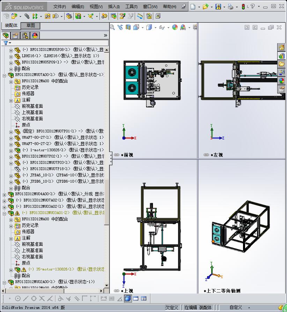Viewport: 287px width, 312px height.
Task: Open the Custom Properties task pane icon
Action: point(281,89)
